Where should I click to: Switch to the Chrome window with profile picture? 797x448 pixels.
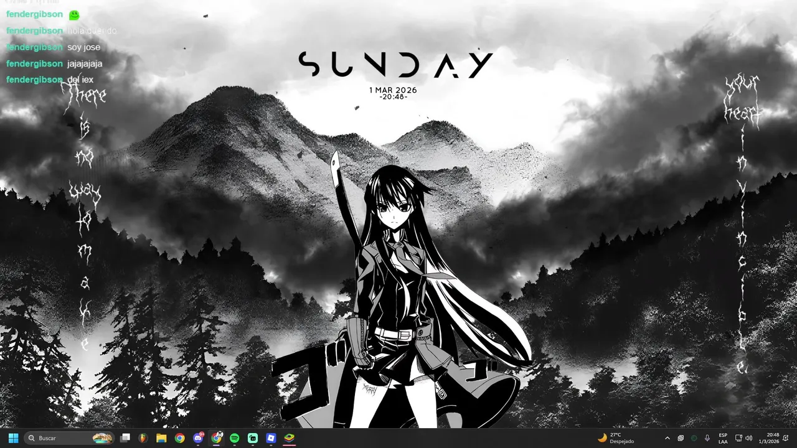click(x=217, y=438)
